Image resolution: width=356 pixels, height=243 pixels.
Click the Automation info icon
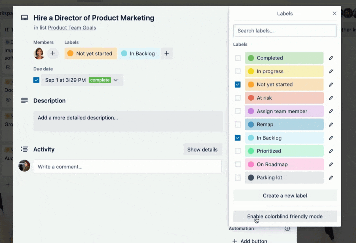[x=287, y=228]
